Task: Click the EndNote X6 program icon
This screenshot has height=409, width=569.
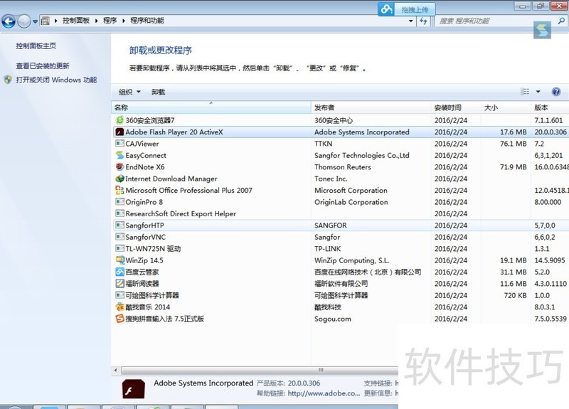Action: [119, 167]
